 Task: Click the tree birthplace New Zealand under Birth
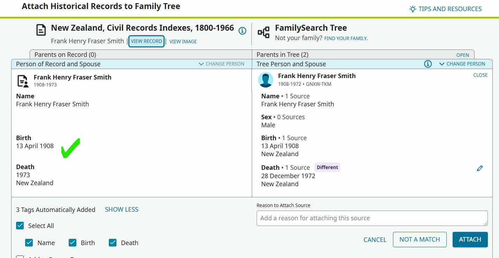[280, 154]
